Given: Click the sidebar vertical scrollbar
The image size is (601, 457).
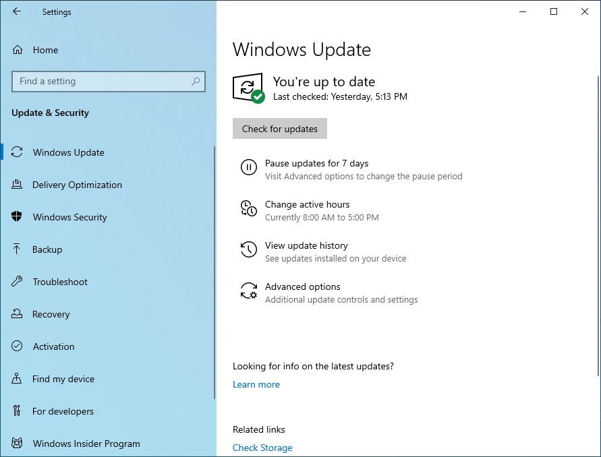Looking at the screenshot, I should pos(214,273).
